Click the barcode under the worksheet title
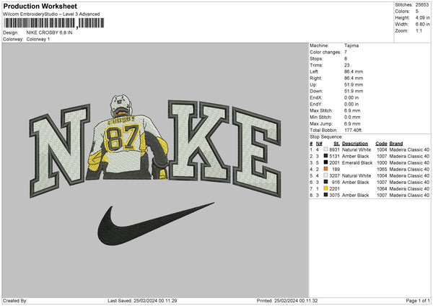The image size is (433, 306). 54,23
